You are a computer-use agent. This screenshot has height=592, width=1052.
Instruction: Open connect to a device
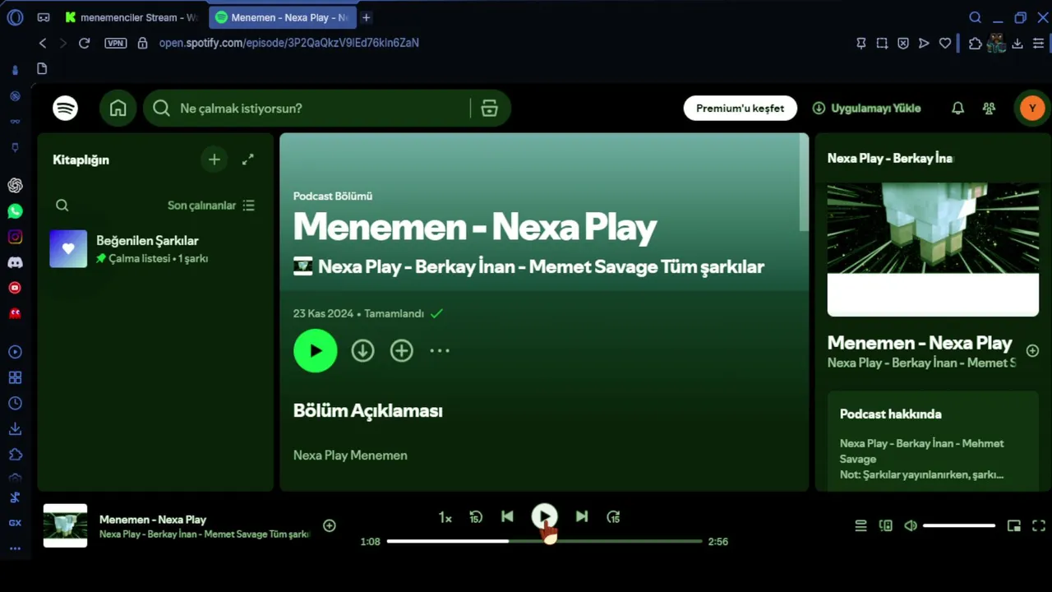tap(885, 525)
